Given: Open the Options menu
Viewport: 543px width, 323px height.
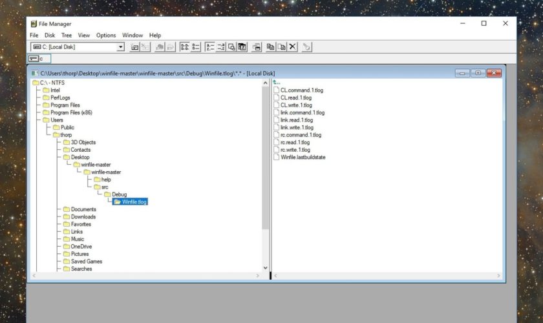Looking at the screenshot, I should 106,35.
